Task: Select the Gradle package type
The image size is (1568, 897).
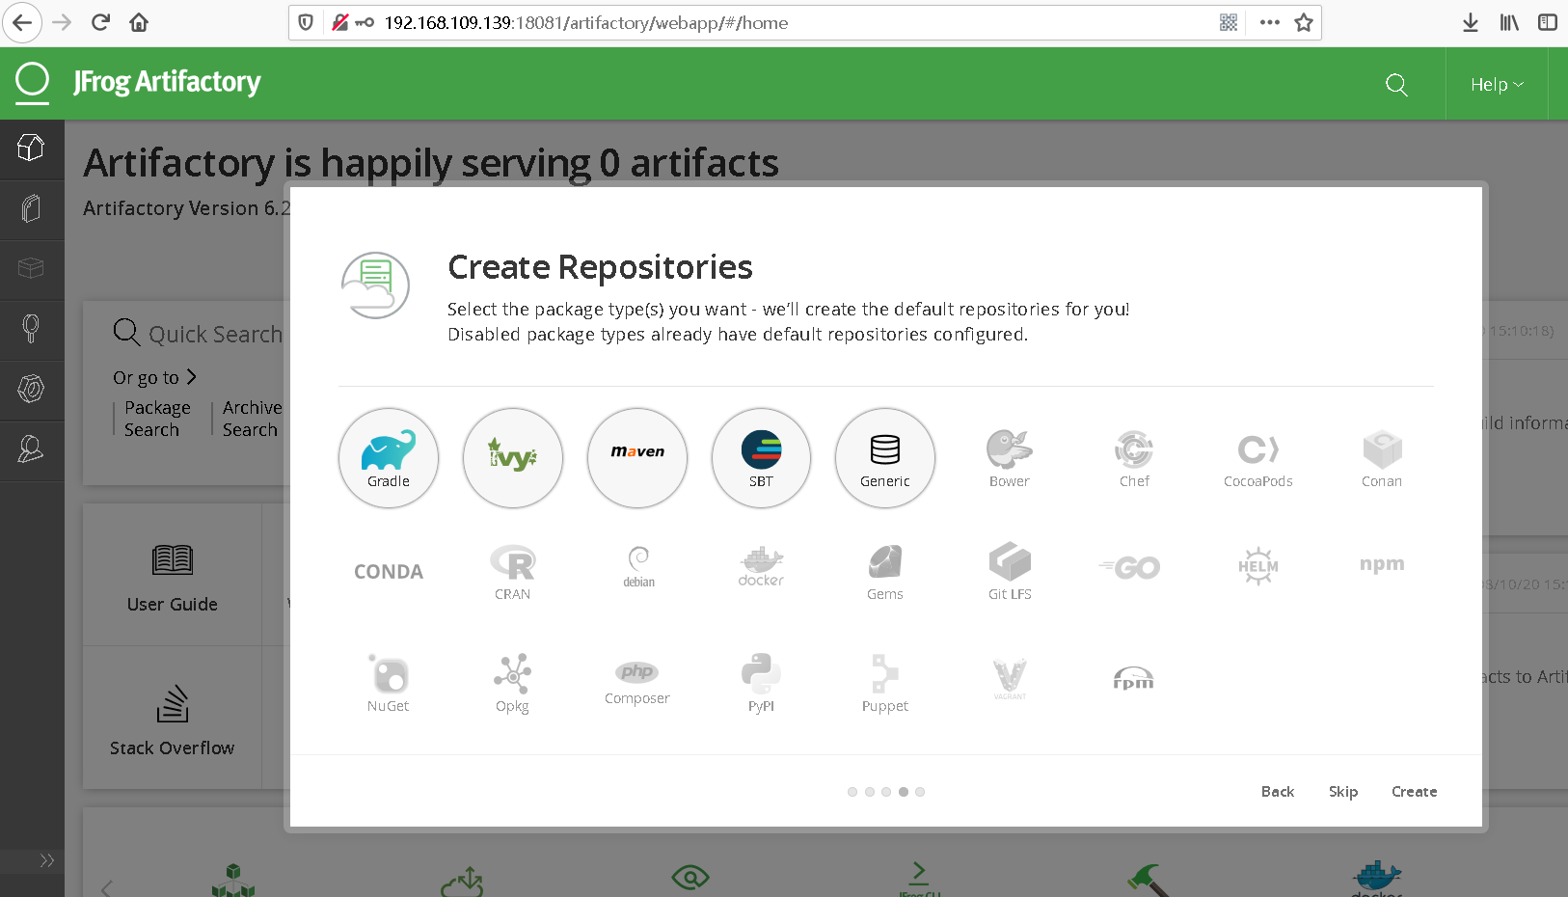Action: pos(389,458)
